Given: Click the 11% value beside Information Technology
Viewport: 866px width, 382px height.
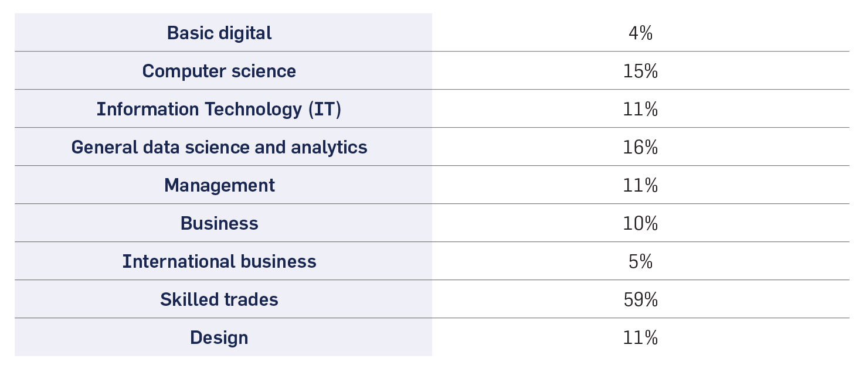Looking at the screenshot, I should 640,109.
